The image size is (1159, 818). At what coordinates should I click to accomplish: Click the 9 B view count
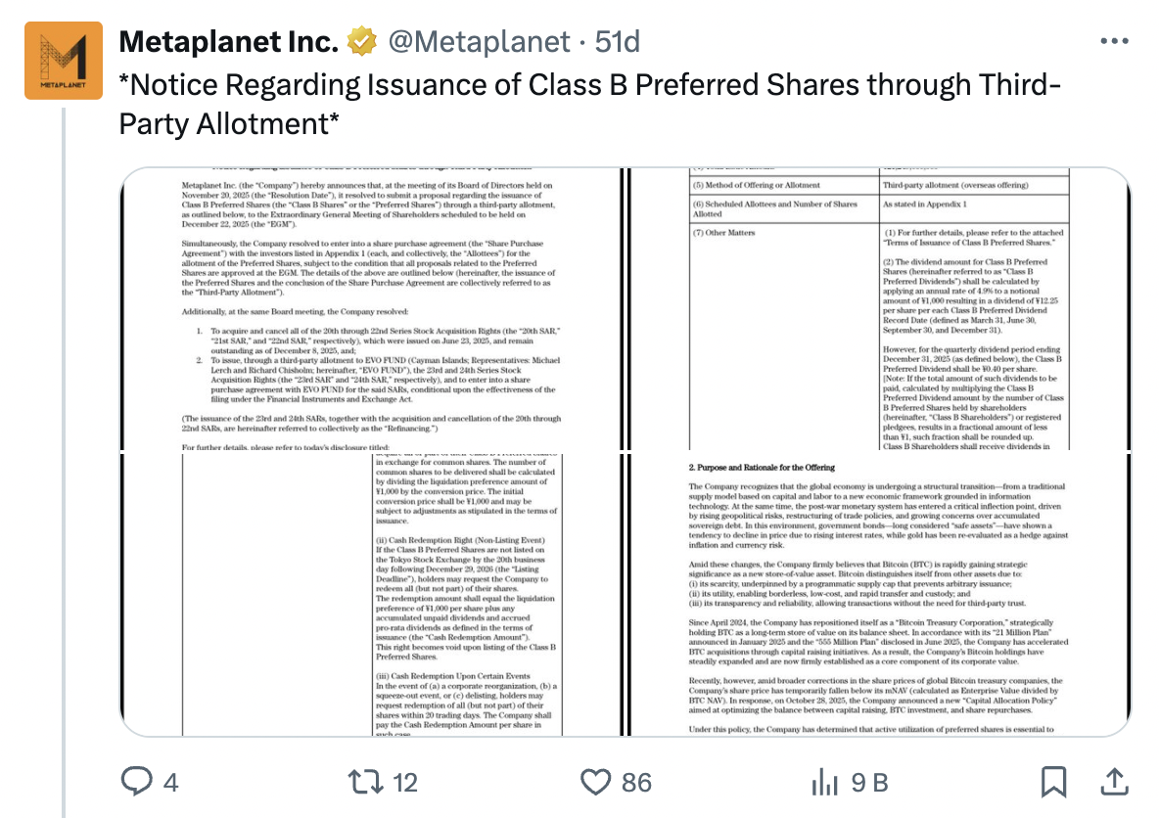(869, 783)
